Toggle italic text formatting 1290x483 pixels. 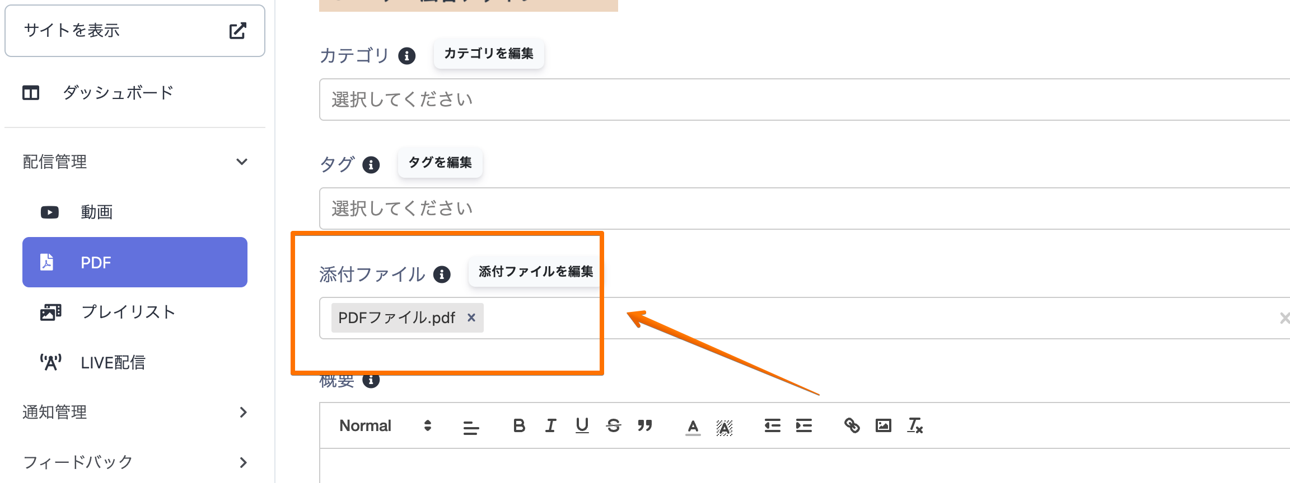coord(550,426)
